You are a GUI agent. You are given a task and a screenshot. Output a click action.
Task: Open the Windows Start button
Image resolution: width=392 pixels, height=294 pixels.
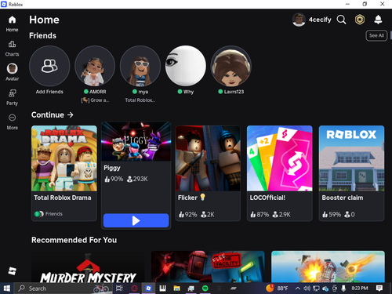(7, 289)
